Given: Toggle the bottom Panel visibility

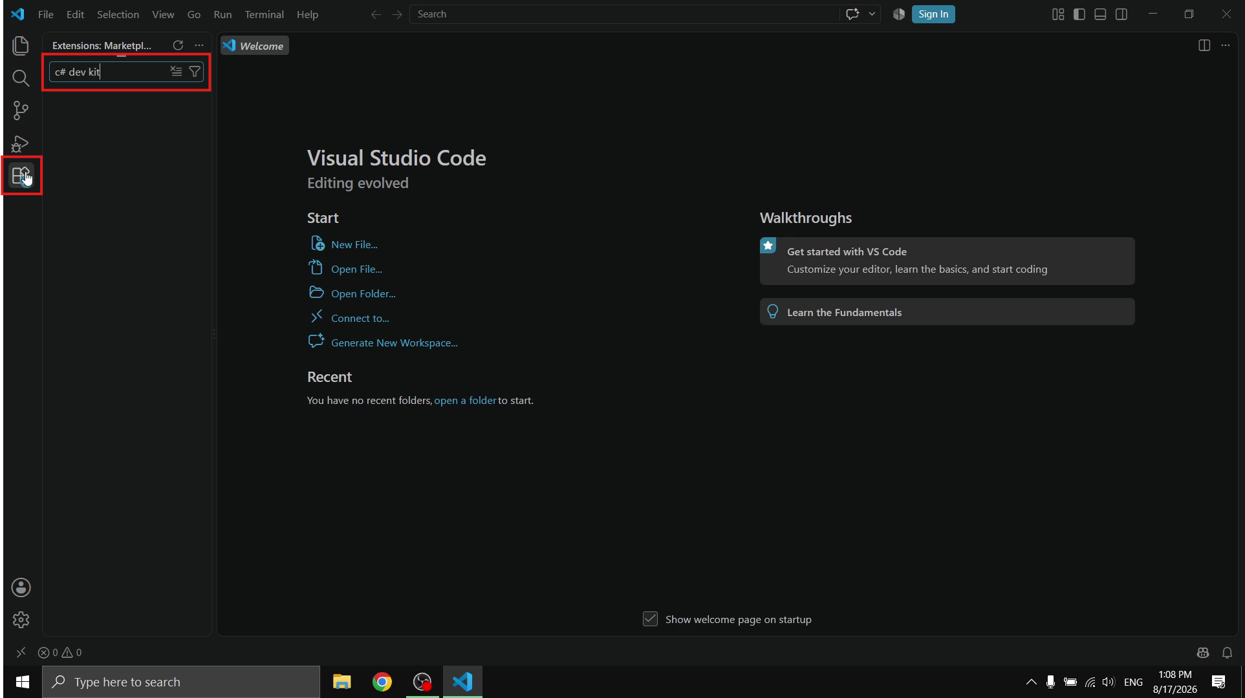Looking at the screenshot, I should 1100,14.
